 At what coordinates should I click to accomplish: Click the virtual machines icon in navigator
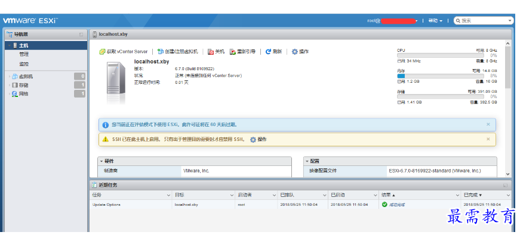(x=14, y=76)
